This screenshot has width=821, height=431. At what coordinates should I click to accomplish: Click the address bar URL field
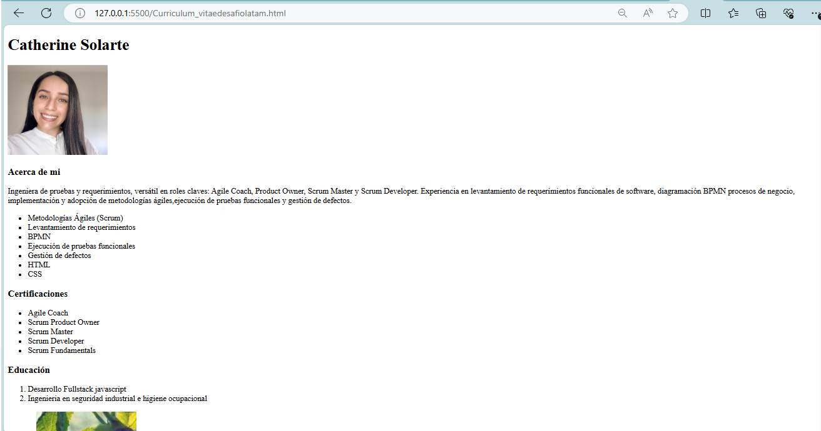(x=313, y=13)
